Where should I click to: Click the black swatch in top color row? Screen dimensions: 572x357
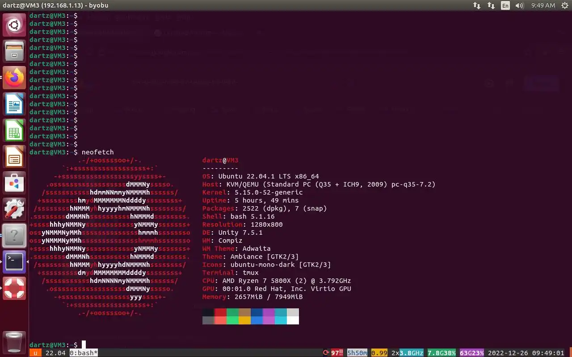point(208,312)
